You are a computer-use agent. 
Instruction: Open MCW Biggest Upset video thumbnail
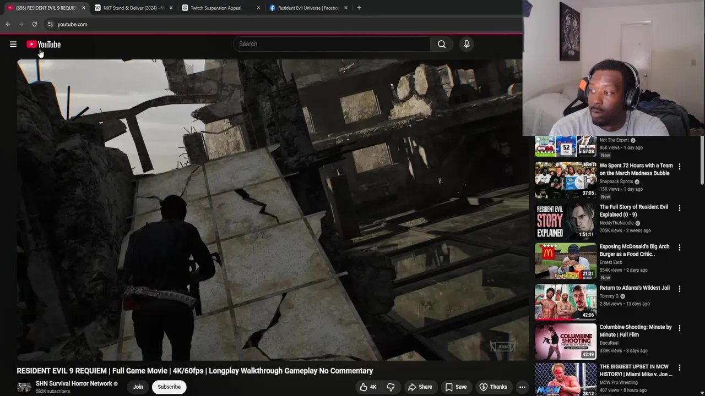click(x=566, y=380)
